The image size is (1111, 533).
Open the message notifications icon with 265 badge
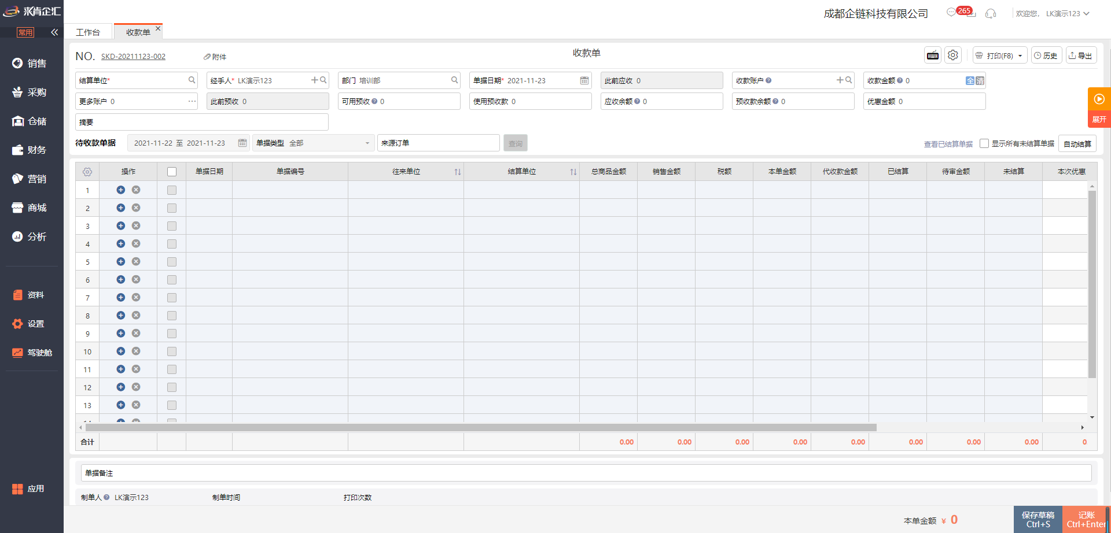click(x=952, y=13)
